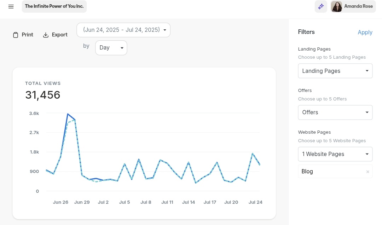Click the Total Views count 31,456
The width and height of the screenshot is (382, 225).
click(43, 95)
